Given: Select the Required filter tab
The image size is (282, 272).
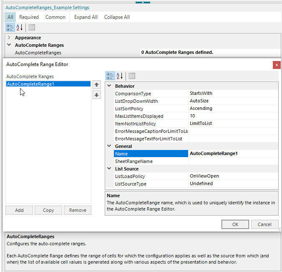Looking at the screenshot, I should [29, 17].
